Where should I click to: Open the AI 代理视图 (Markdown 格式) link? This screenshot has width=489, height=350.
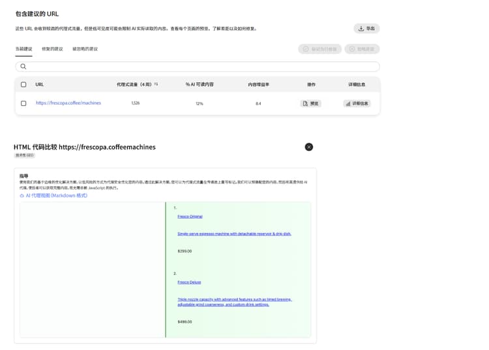pos(53,195)
